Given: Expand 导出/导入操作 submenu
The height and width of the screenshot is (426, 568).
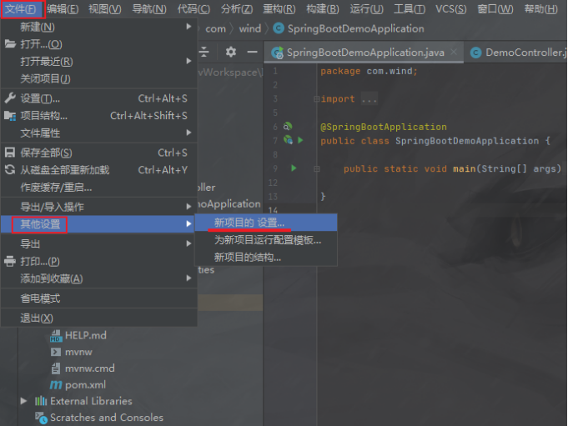Looking at the screenshot, I should (x=99, y=207).
